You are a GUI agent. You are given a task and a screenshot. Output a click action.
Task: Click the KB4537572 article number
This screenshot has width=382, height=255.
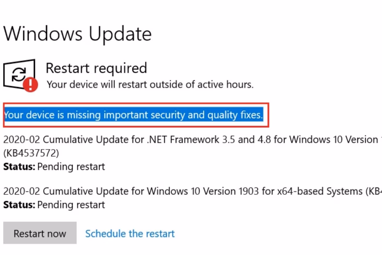click(x=31, y=153)
